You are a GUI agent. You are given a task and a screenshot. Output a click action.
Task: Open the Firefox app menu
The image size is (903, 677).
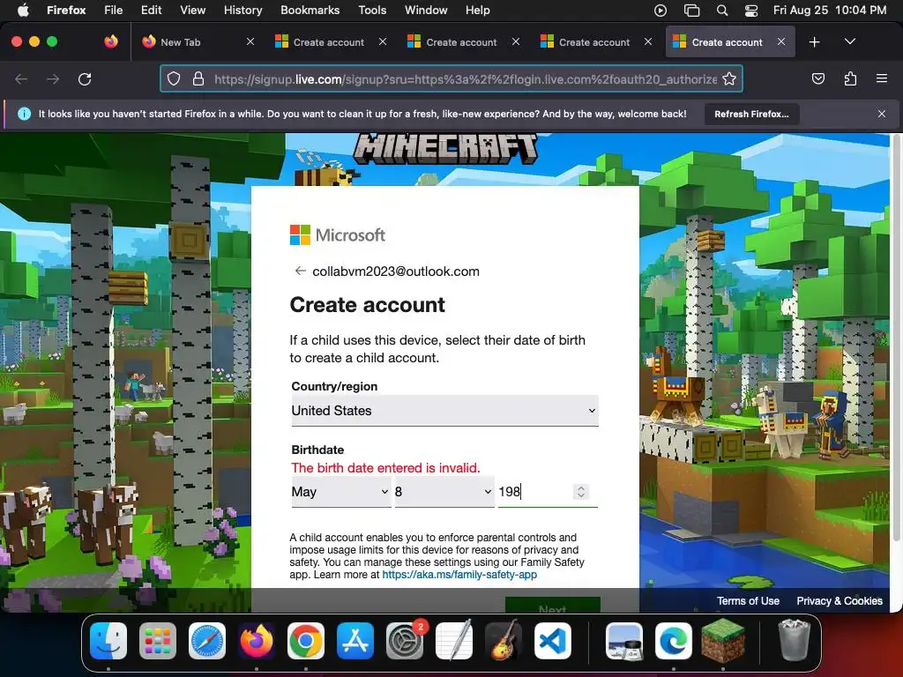click(x=66, y=10)
